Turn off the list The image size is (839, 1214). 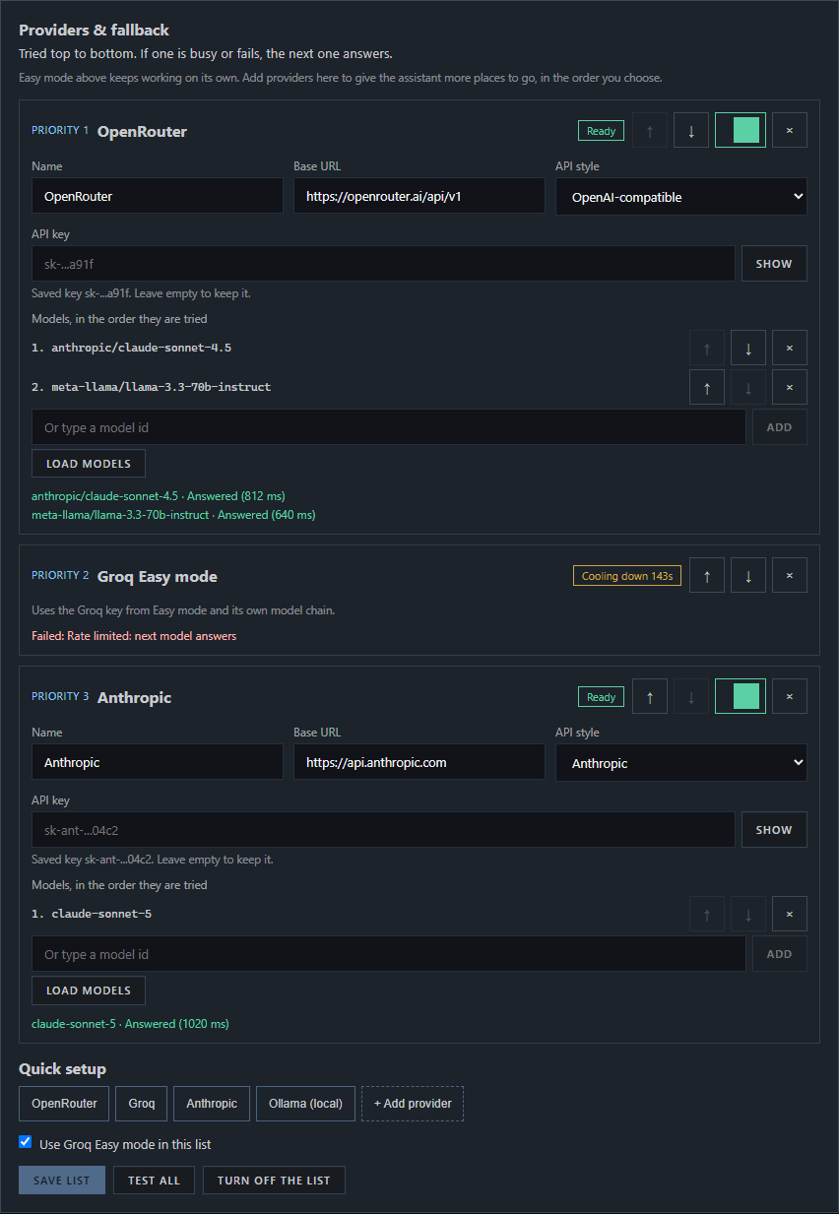coord(274,1181)
